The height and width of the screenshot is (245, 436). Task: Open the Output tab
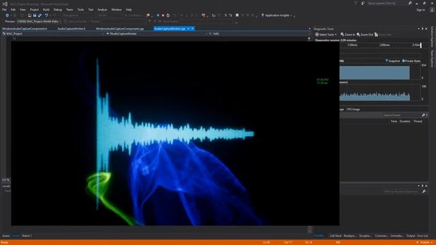coord(411,236)
